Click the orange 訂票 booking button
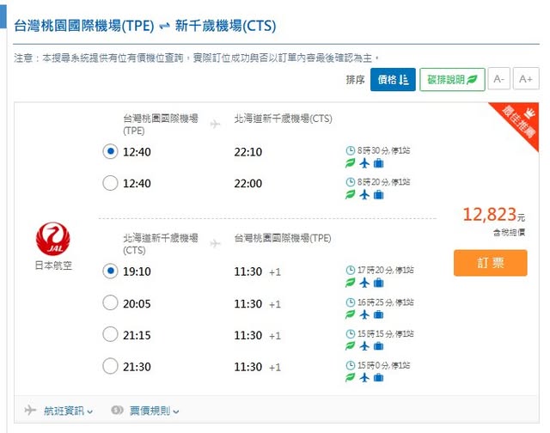The height and width of the screenshot is (433, 550). click(x=490, y=263)
